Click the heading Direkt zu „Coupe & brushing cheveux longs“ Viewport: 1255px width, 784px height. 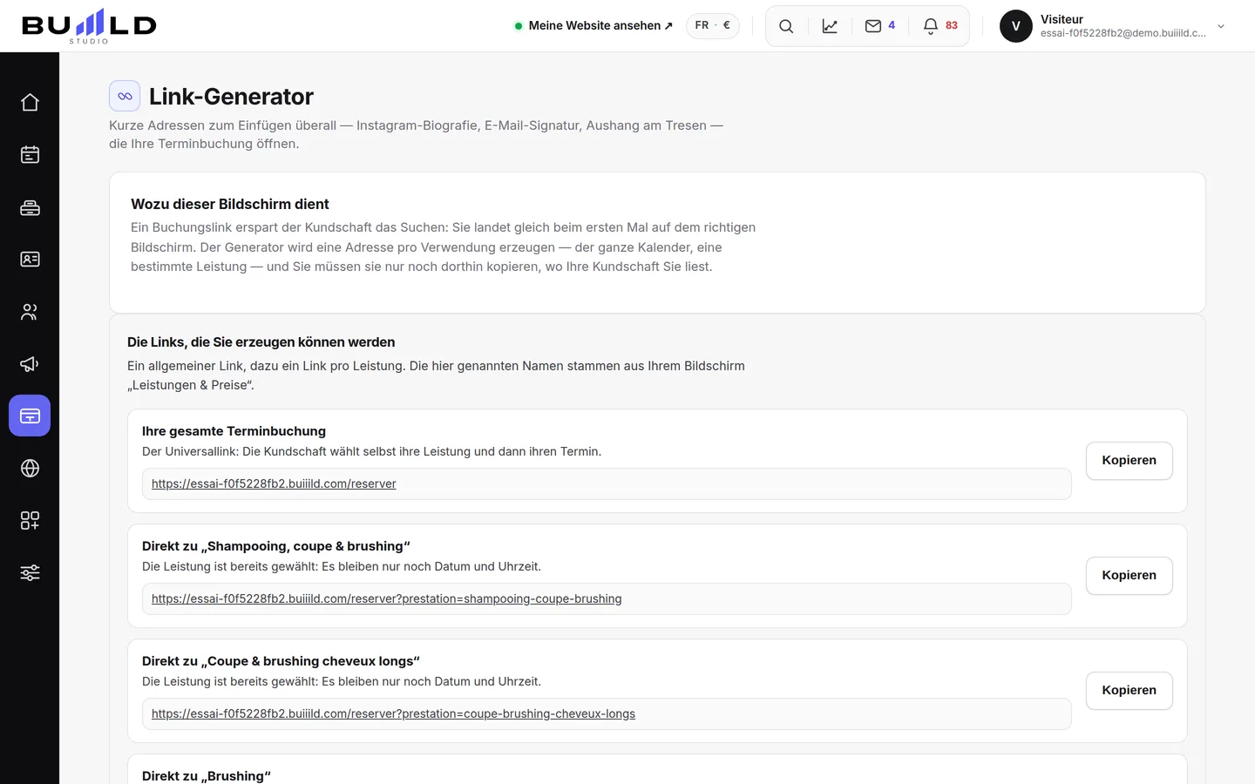click(x=281, y=661)
